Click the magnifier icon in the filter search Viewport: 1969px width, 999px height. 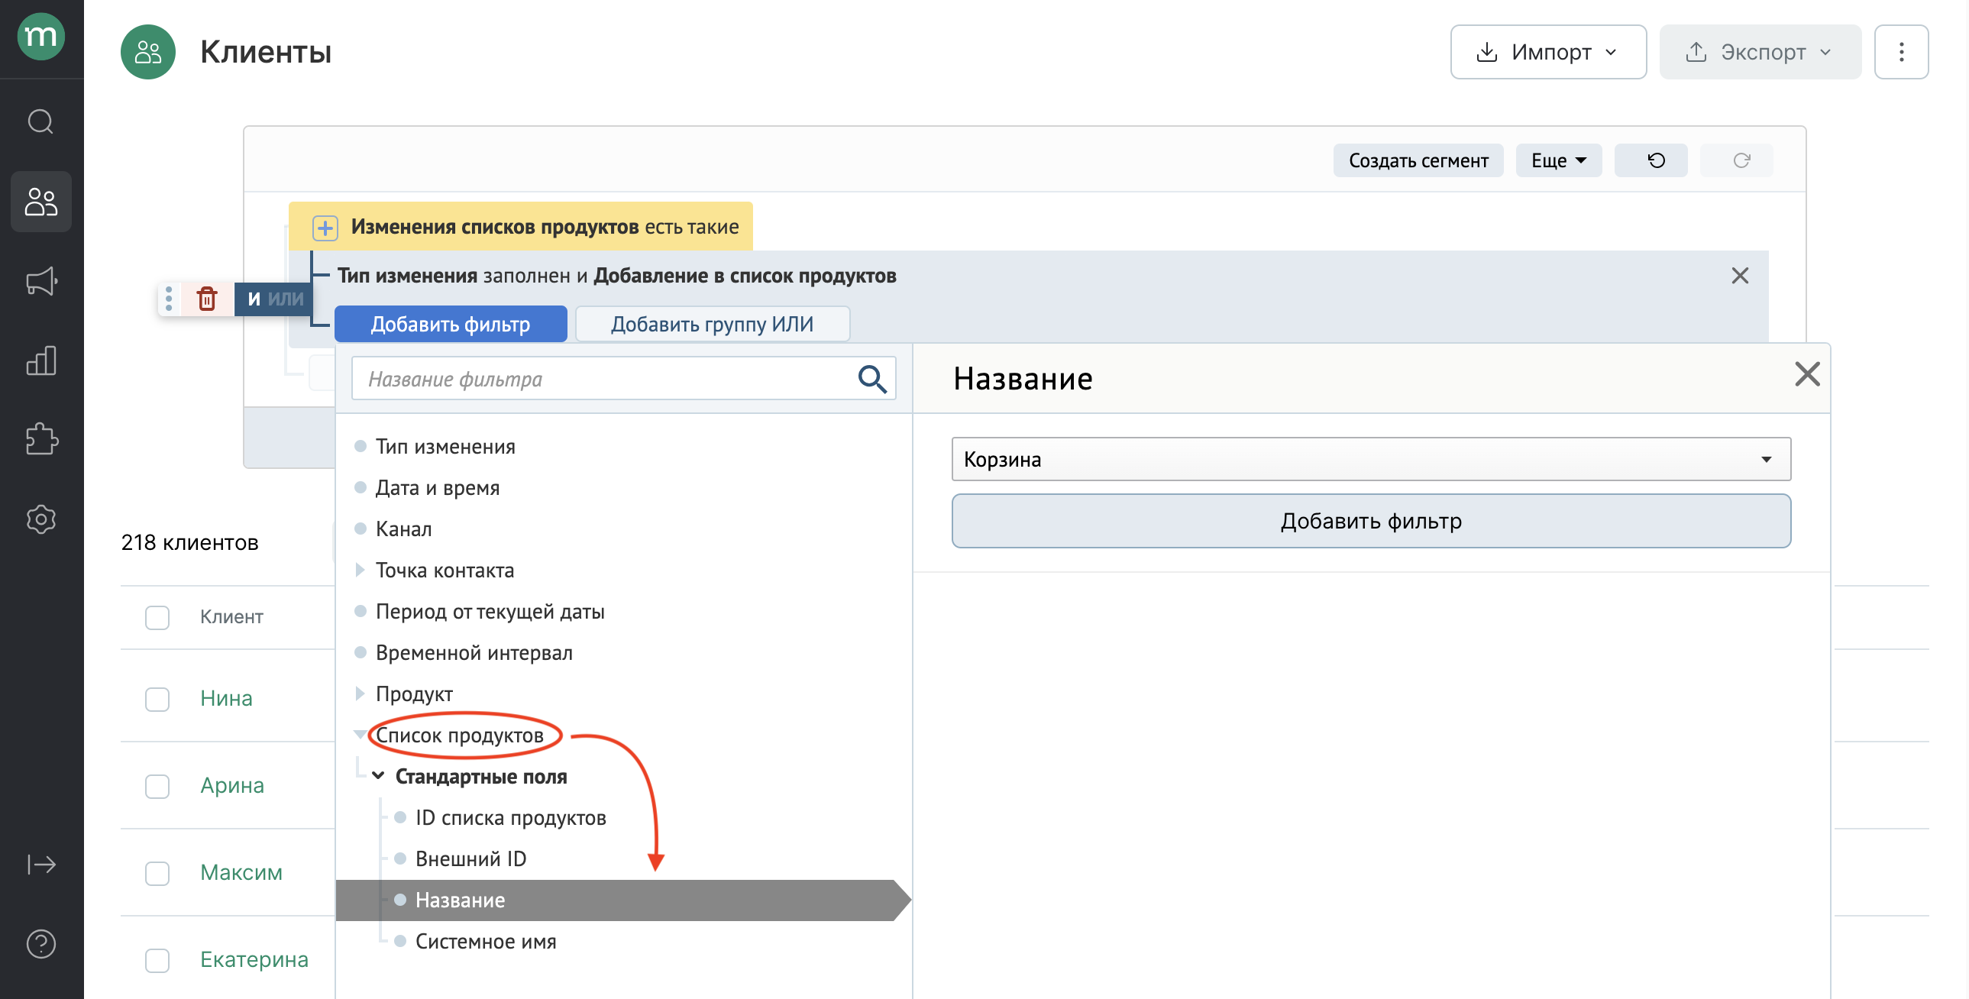click(x=872, y=379)
